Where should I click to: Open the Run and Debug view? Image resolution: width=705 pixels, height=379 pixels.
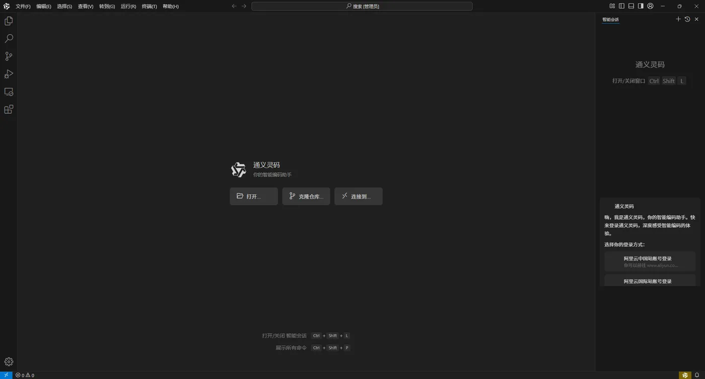pos(9,74)
